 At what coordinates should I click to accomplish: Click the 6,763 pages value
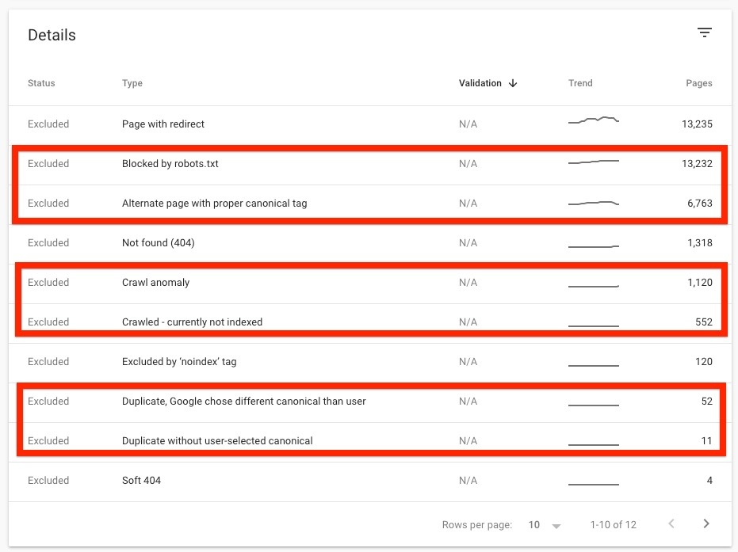point(700,203)
